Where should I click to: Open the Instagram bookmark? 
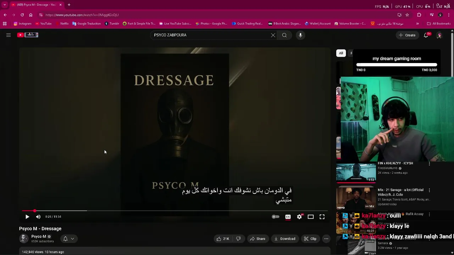click(x=22, y=24)
